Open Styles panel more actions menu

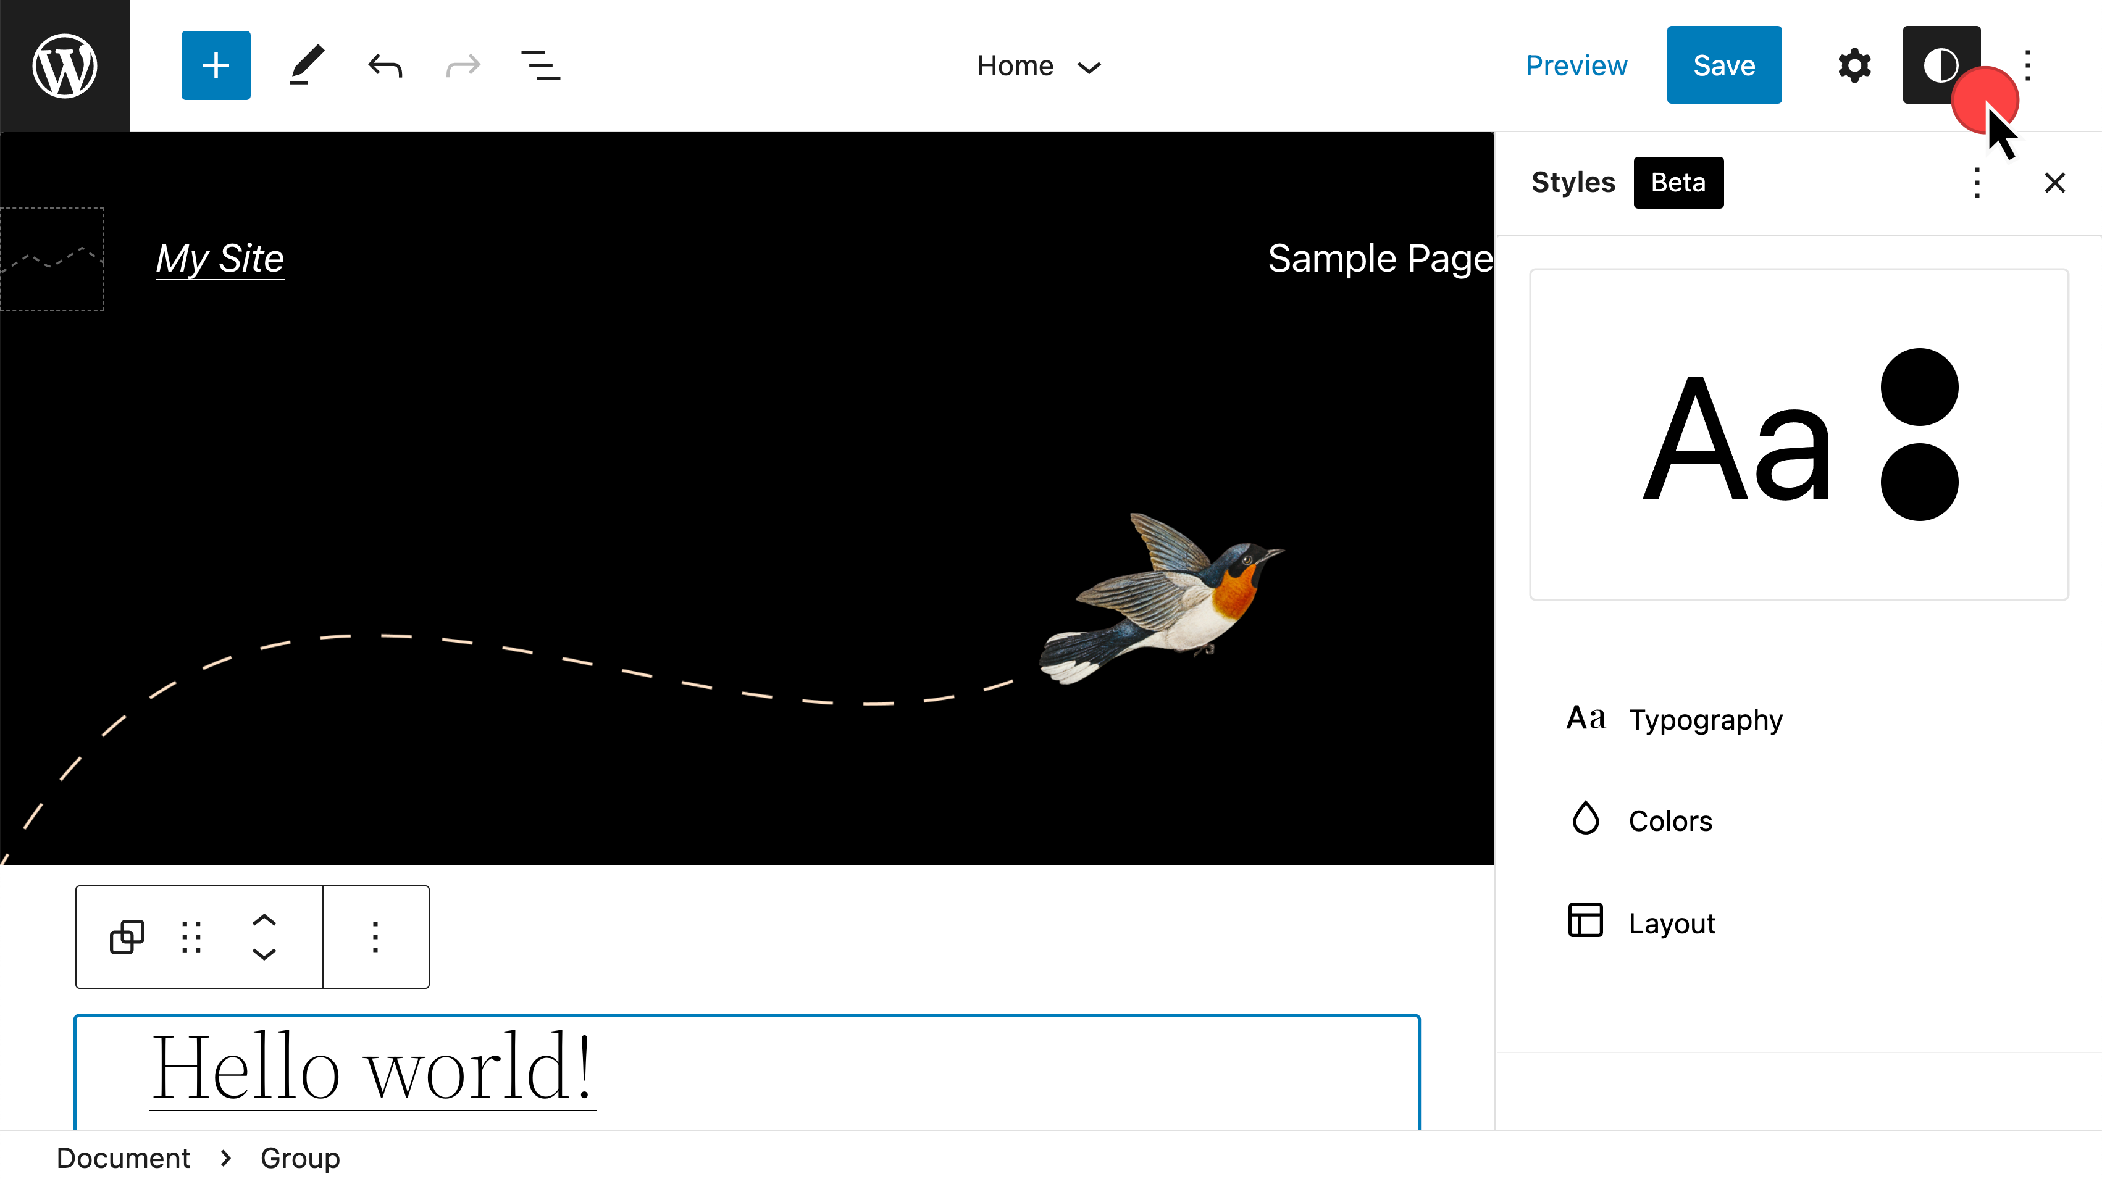coord(1976,183)
